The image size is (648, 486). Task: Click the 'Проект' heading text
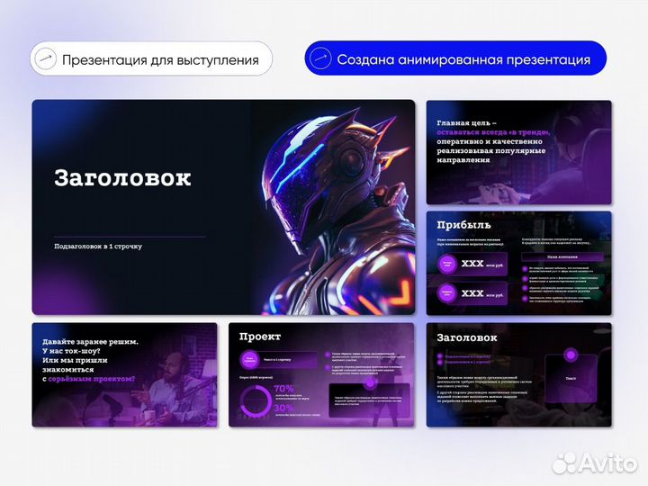coord(260,337)
